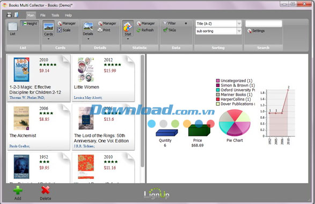The height and width of the screenshot is (204, 315).
Task: Open the File menu
Action: click(x=43, y=15)
